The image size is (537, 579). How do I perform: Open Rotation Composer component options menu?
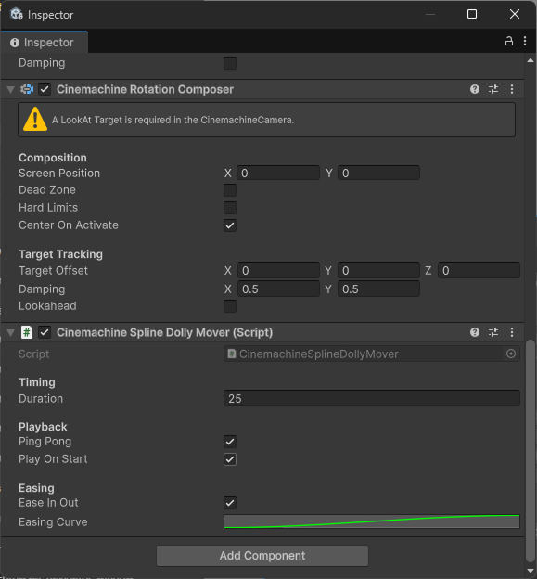click(512, 89)
